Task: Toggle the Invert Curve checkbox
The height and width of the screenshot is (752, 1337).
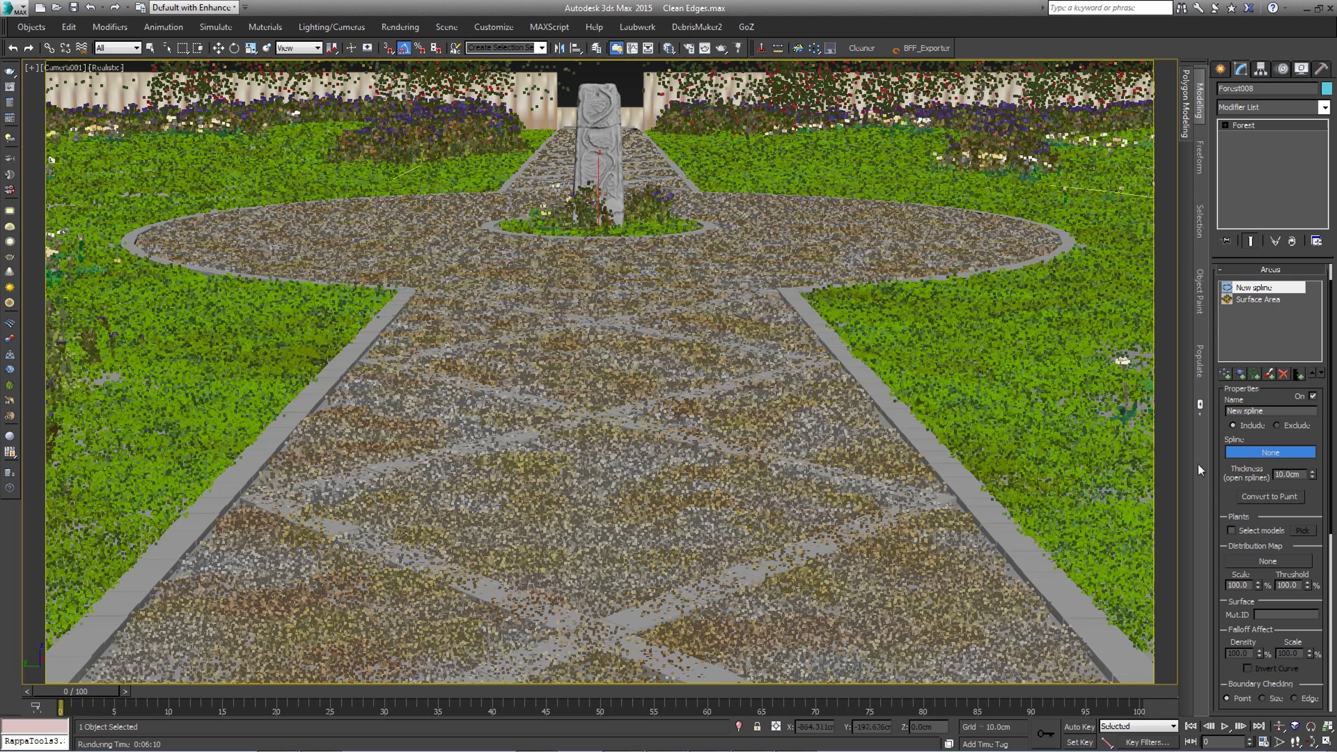Action: tap(1248, 668)
